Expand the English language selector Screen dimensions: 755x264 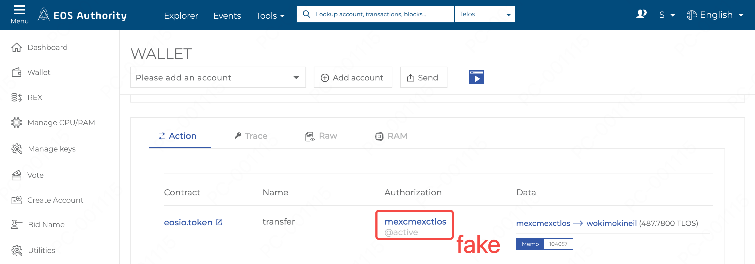[715, 15]
